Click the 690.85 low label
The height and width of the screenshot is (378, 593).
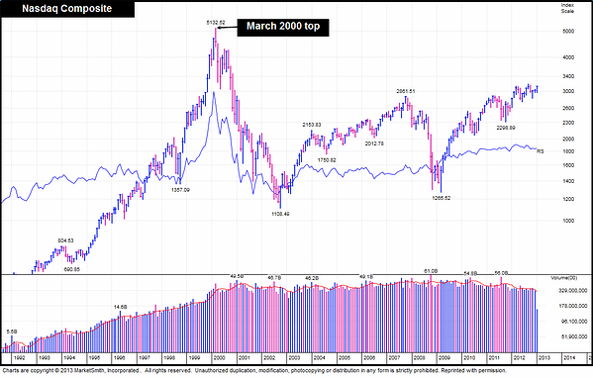click(72, 269)
